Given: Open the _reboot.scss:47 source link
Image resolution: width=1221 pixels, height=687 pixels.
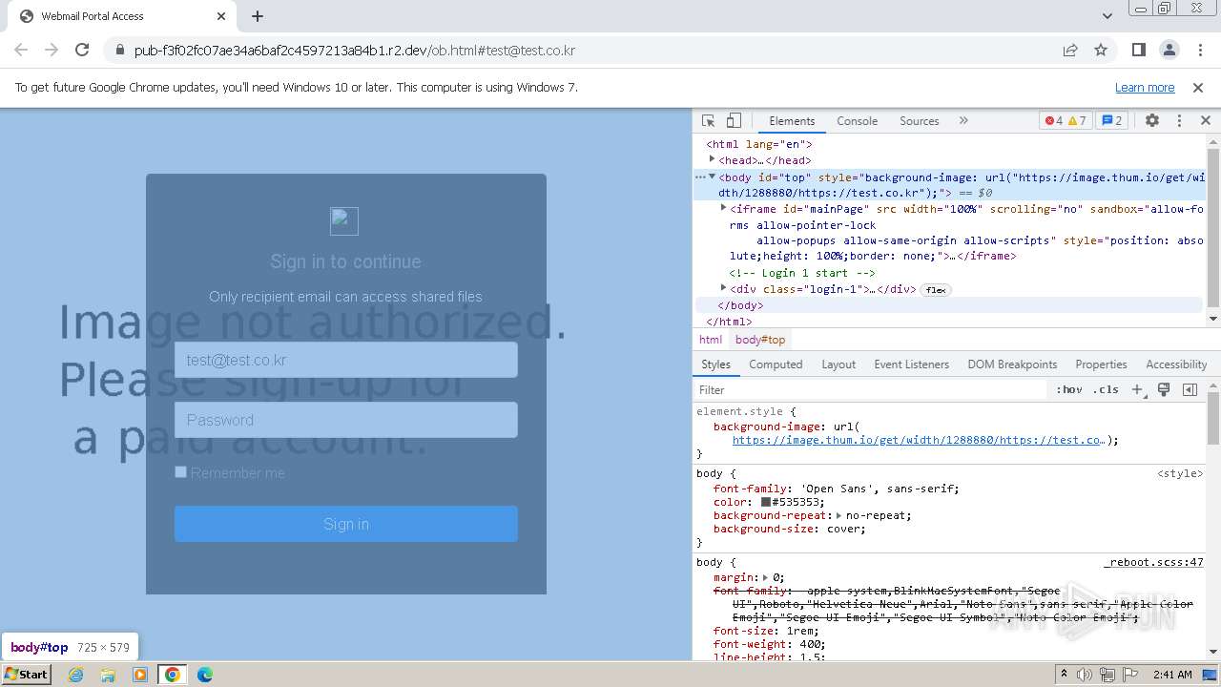Looking at the screenshot, I should 1153,562.
